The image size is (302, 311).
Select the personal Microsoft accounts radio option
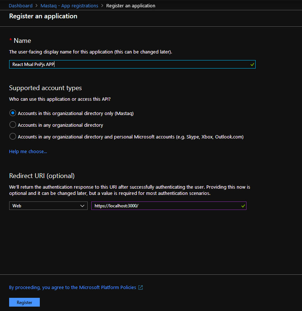(x=13, y=137)
